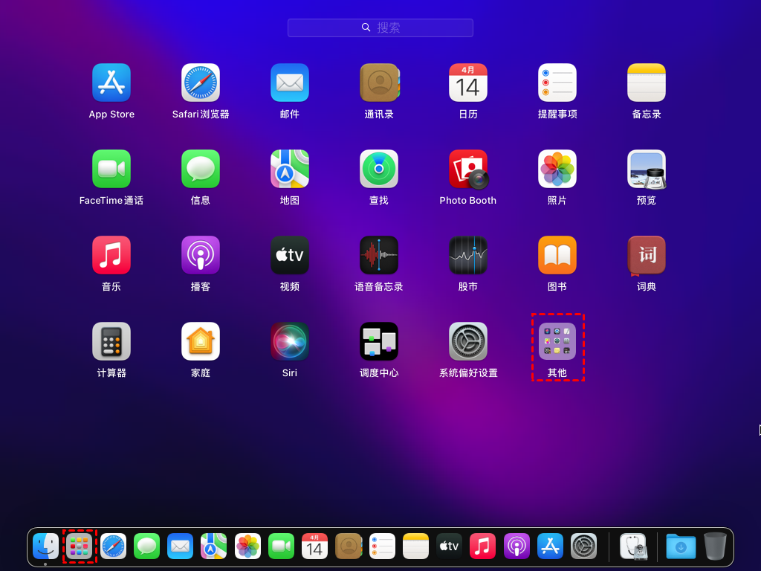Open the 查找 Find My app
Image resolution: width=761 pixels, height=571 pixels.
pos(379,169)
